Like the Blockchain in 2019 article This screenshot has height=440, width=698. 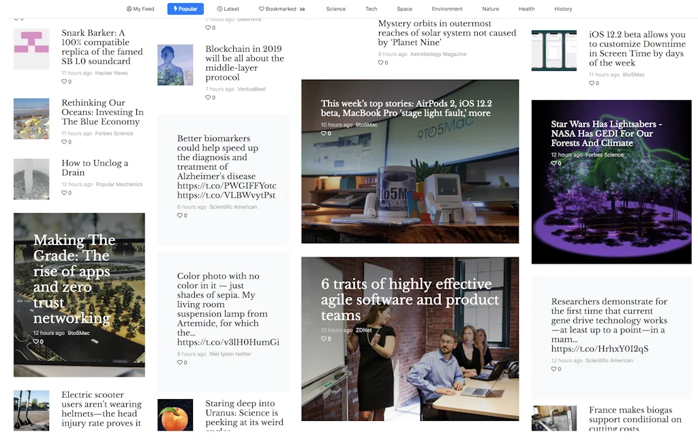(x=210, y=97)
